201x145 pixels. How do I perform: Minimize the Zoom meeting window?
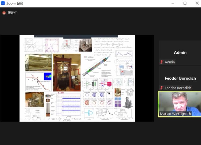pos(173,3)
